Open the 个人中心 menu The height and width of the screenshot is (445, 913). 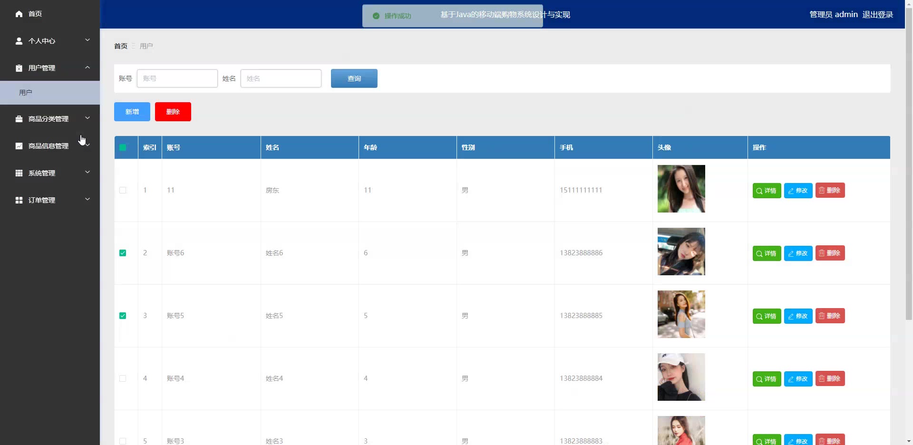click(x=50, y=41)
